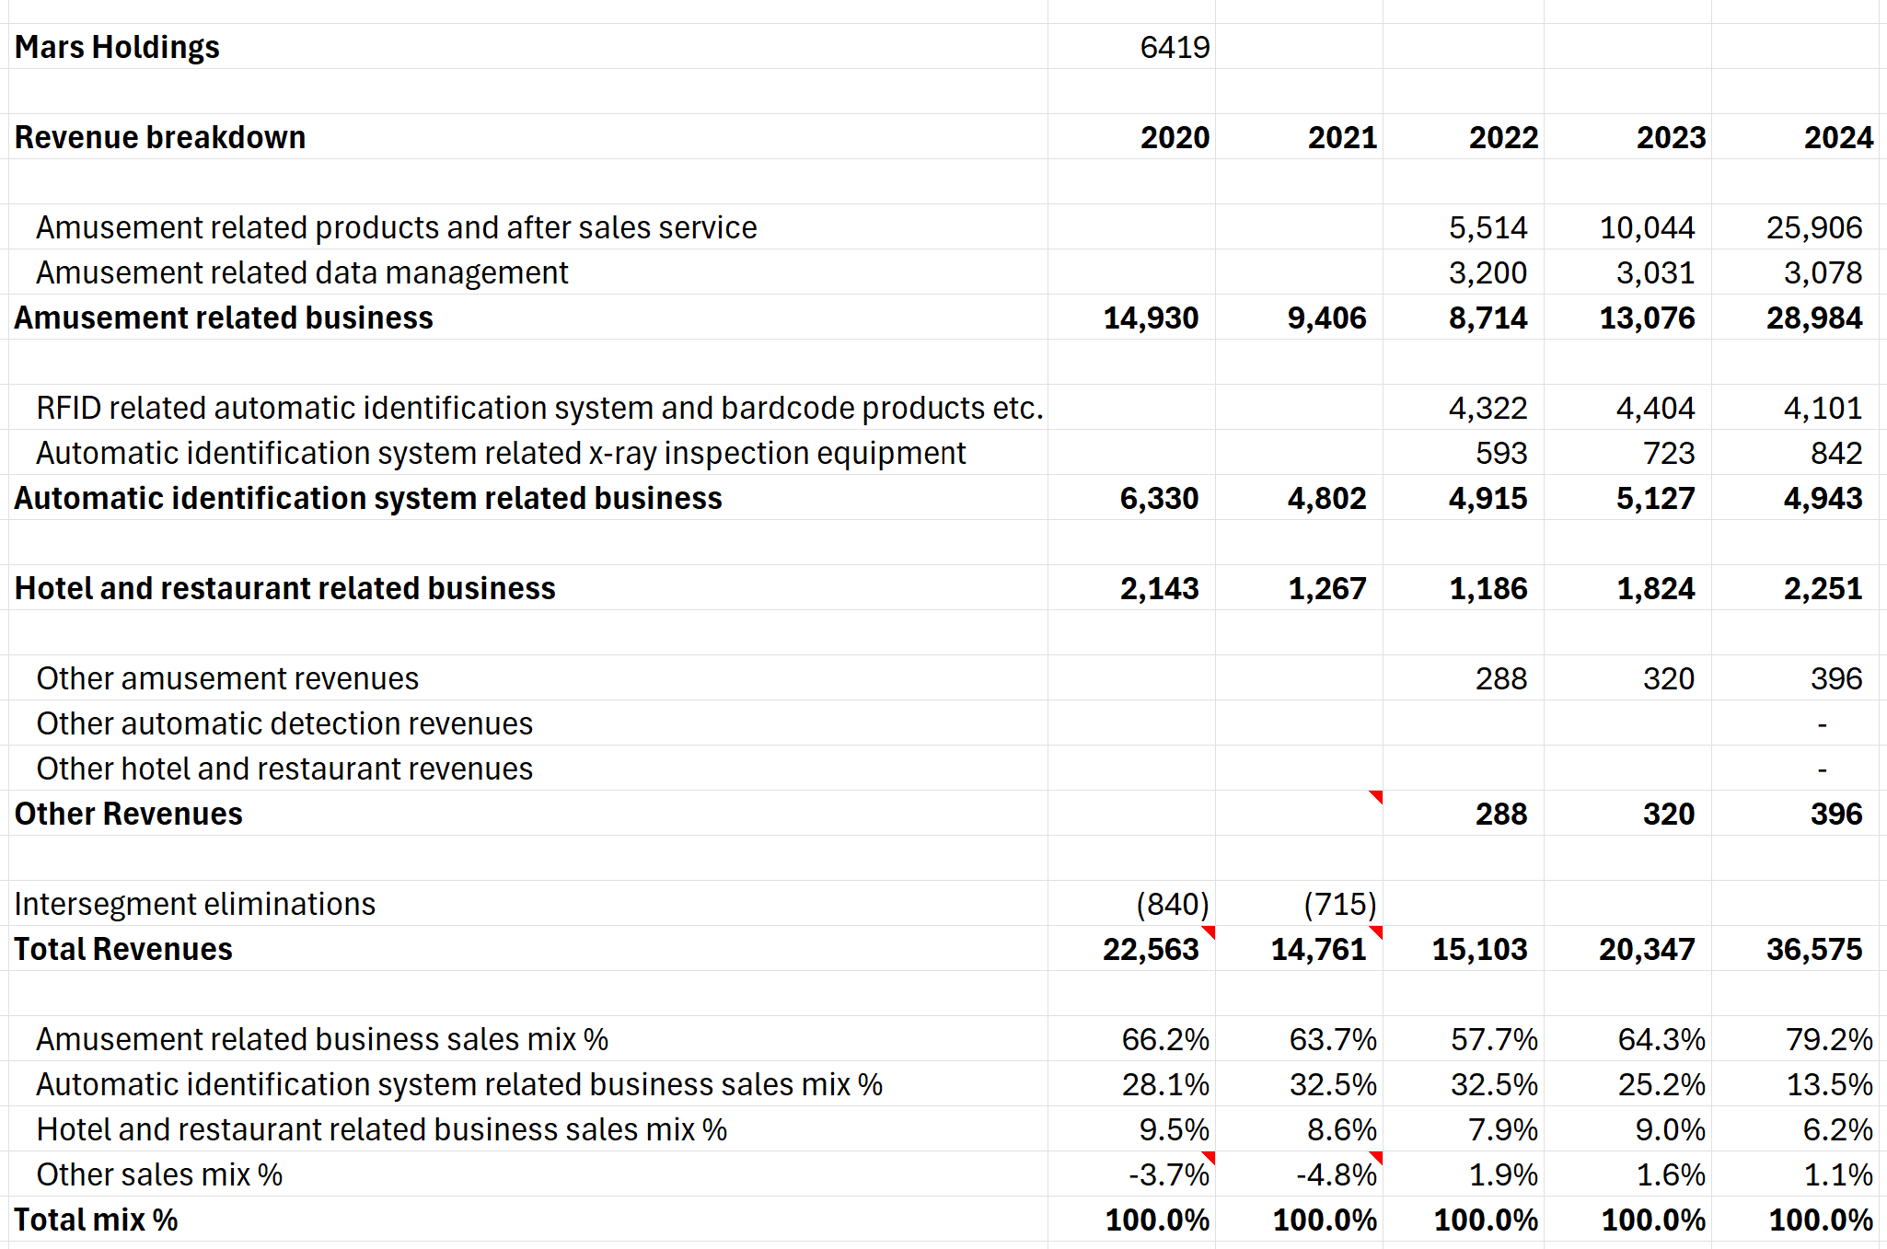Select 'Automatic identification system related business sales mix %' label
This screenshot has height=1249, width=1887.
(459, 1084)
